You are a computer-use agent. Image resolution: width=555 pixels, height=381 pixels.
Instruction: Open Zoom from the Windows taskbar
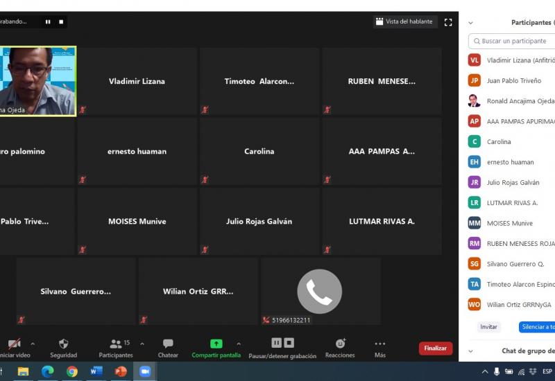(x=145, y=371)
